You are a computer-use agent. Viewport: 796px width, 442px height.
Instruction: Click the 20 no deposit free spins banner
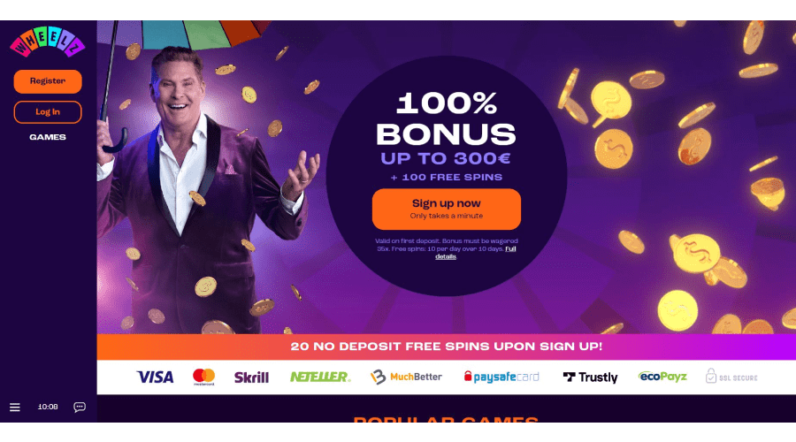point(447,347)
